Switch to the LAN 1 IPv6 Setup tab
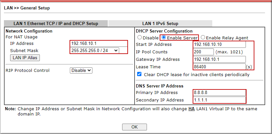272x134 pixels. pos(160,23)
